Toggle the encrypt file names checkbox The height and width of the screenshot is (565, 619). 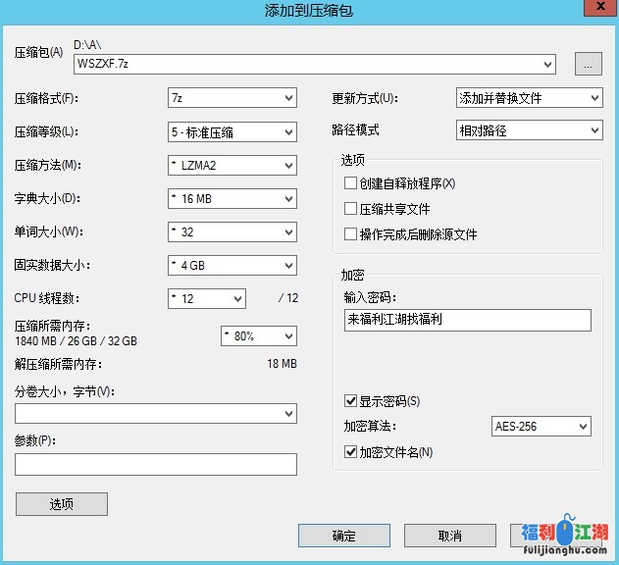[350, 452]
